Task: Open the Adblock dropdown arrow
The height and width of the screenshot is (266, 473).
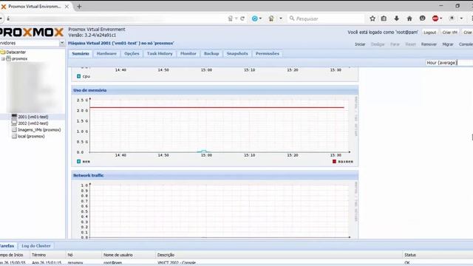Action: click(441, 18)
